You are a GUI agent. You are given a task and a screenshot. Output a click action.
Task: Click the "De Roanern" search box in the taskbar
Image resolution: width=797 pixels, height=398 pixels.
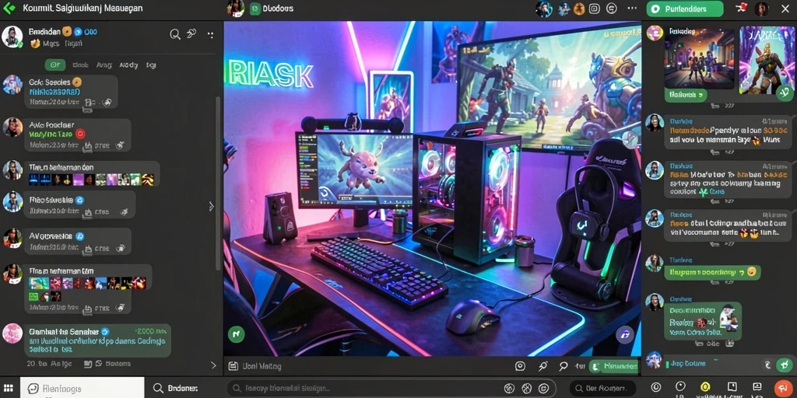[x=603, y=389]
